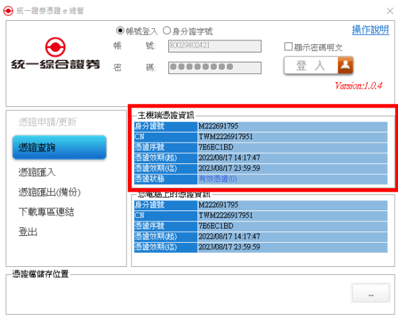398x316 pixels.
Task: Close the 統一證券憑證 e 總管 window
Action: point(390,11)
